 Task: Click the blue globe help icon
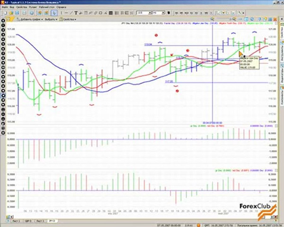click(x=32, y=13)
